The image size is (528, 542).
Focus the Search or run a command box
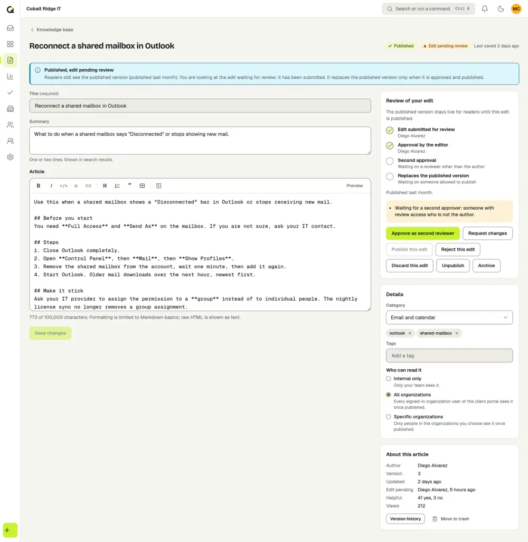click(x=428, y=9)
